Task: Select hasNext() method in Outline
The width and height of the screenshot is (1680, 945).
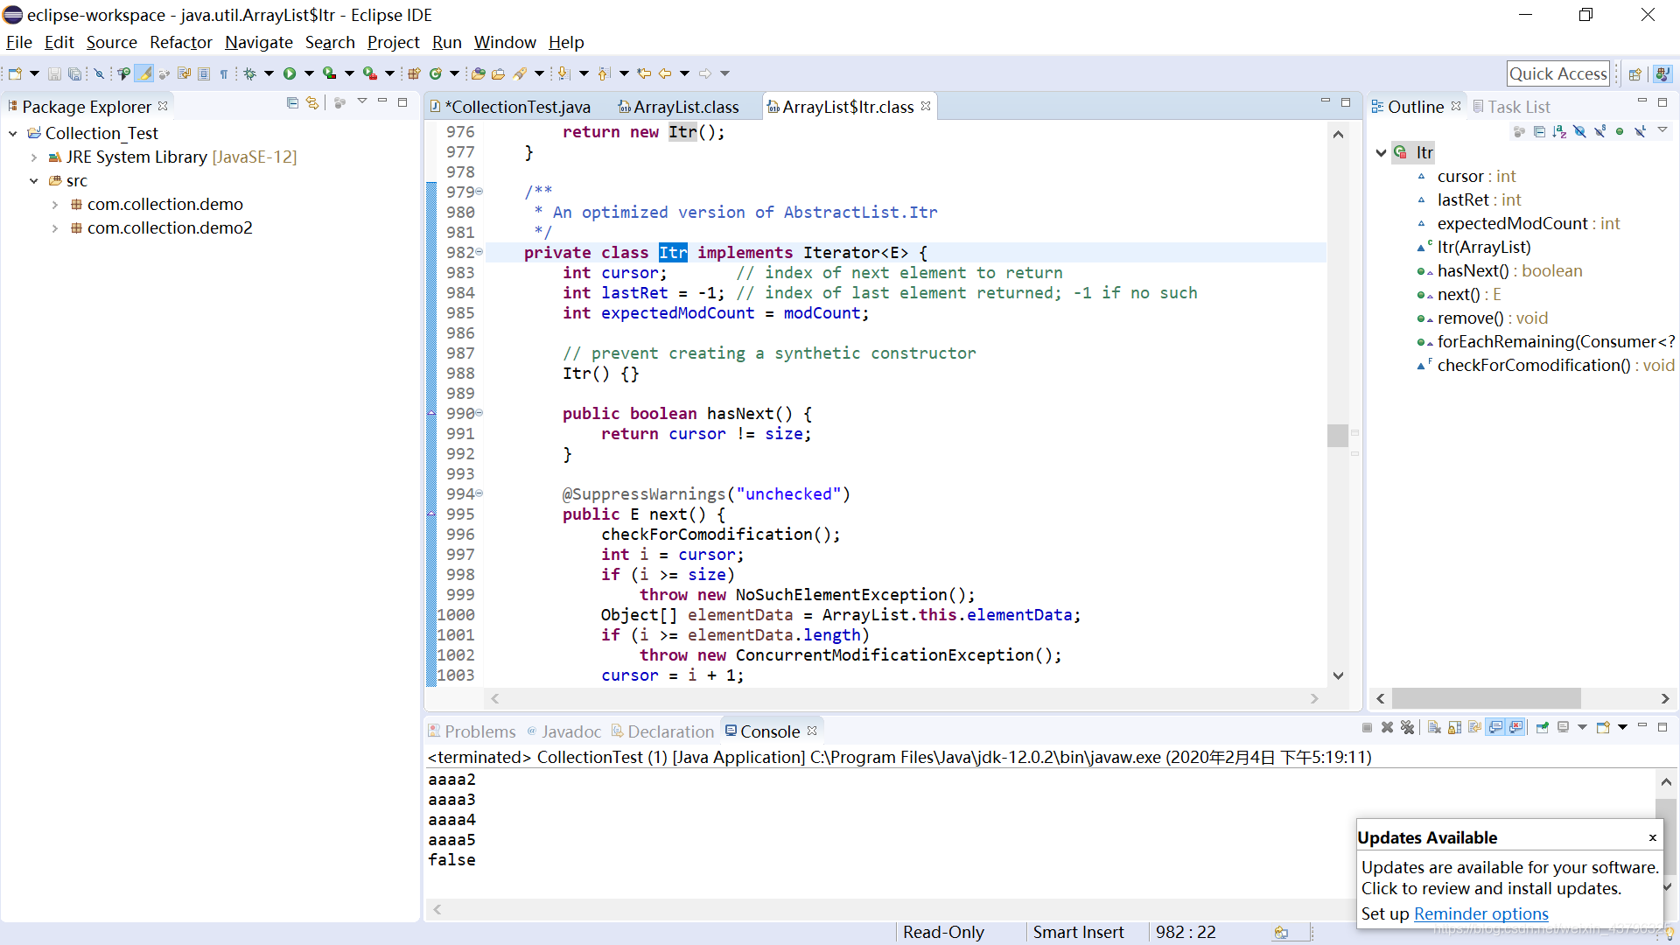Action: coord(1473,271)
